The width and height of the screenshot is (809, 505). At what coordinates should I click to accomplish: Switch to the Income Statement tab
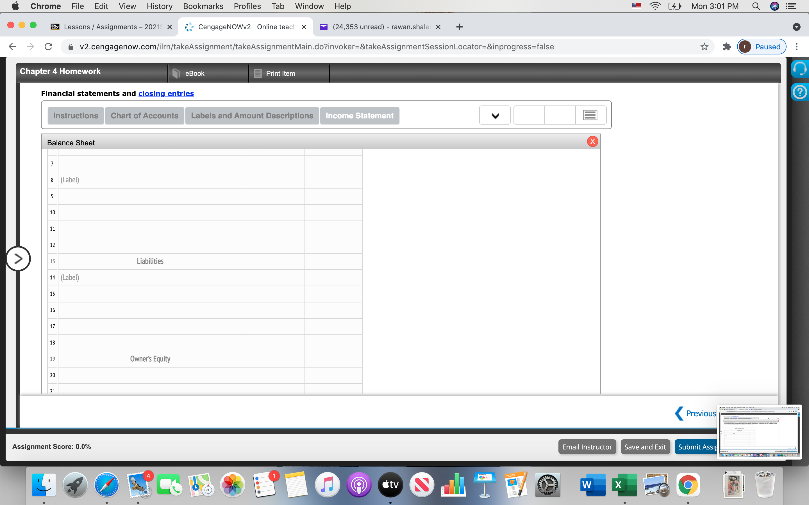(x=359, y=116)
